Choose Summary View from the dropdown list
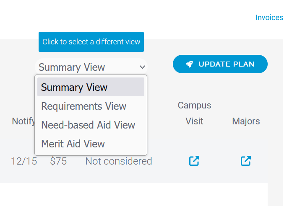 [x=91, y=87]
